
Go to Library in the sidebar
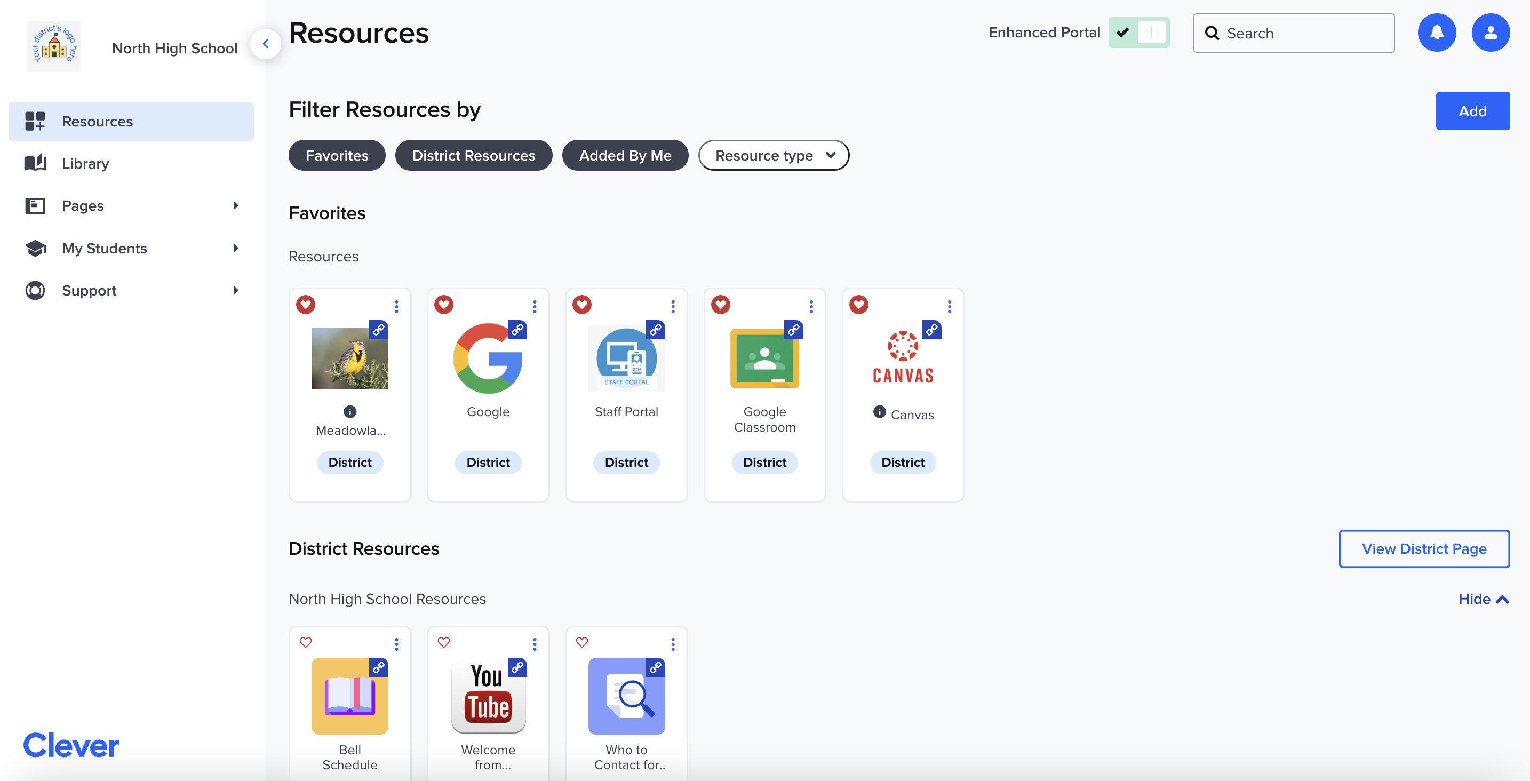coord(85,163)
